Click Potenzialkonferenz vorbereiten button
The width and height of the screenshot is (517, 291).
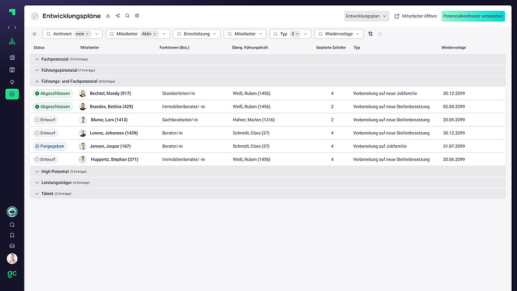click(473, 16)
